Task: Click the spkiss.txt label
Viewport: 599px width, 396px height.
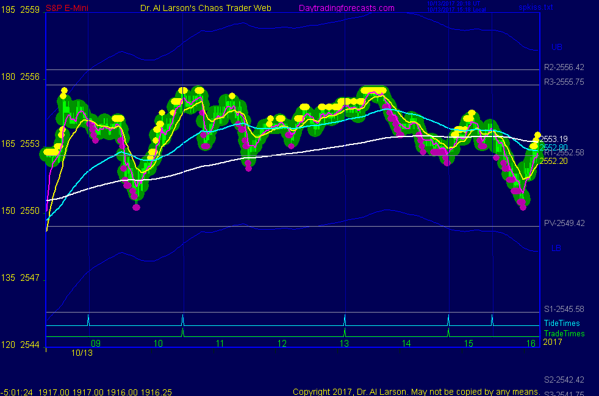Action: tap(536, 7)
